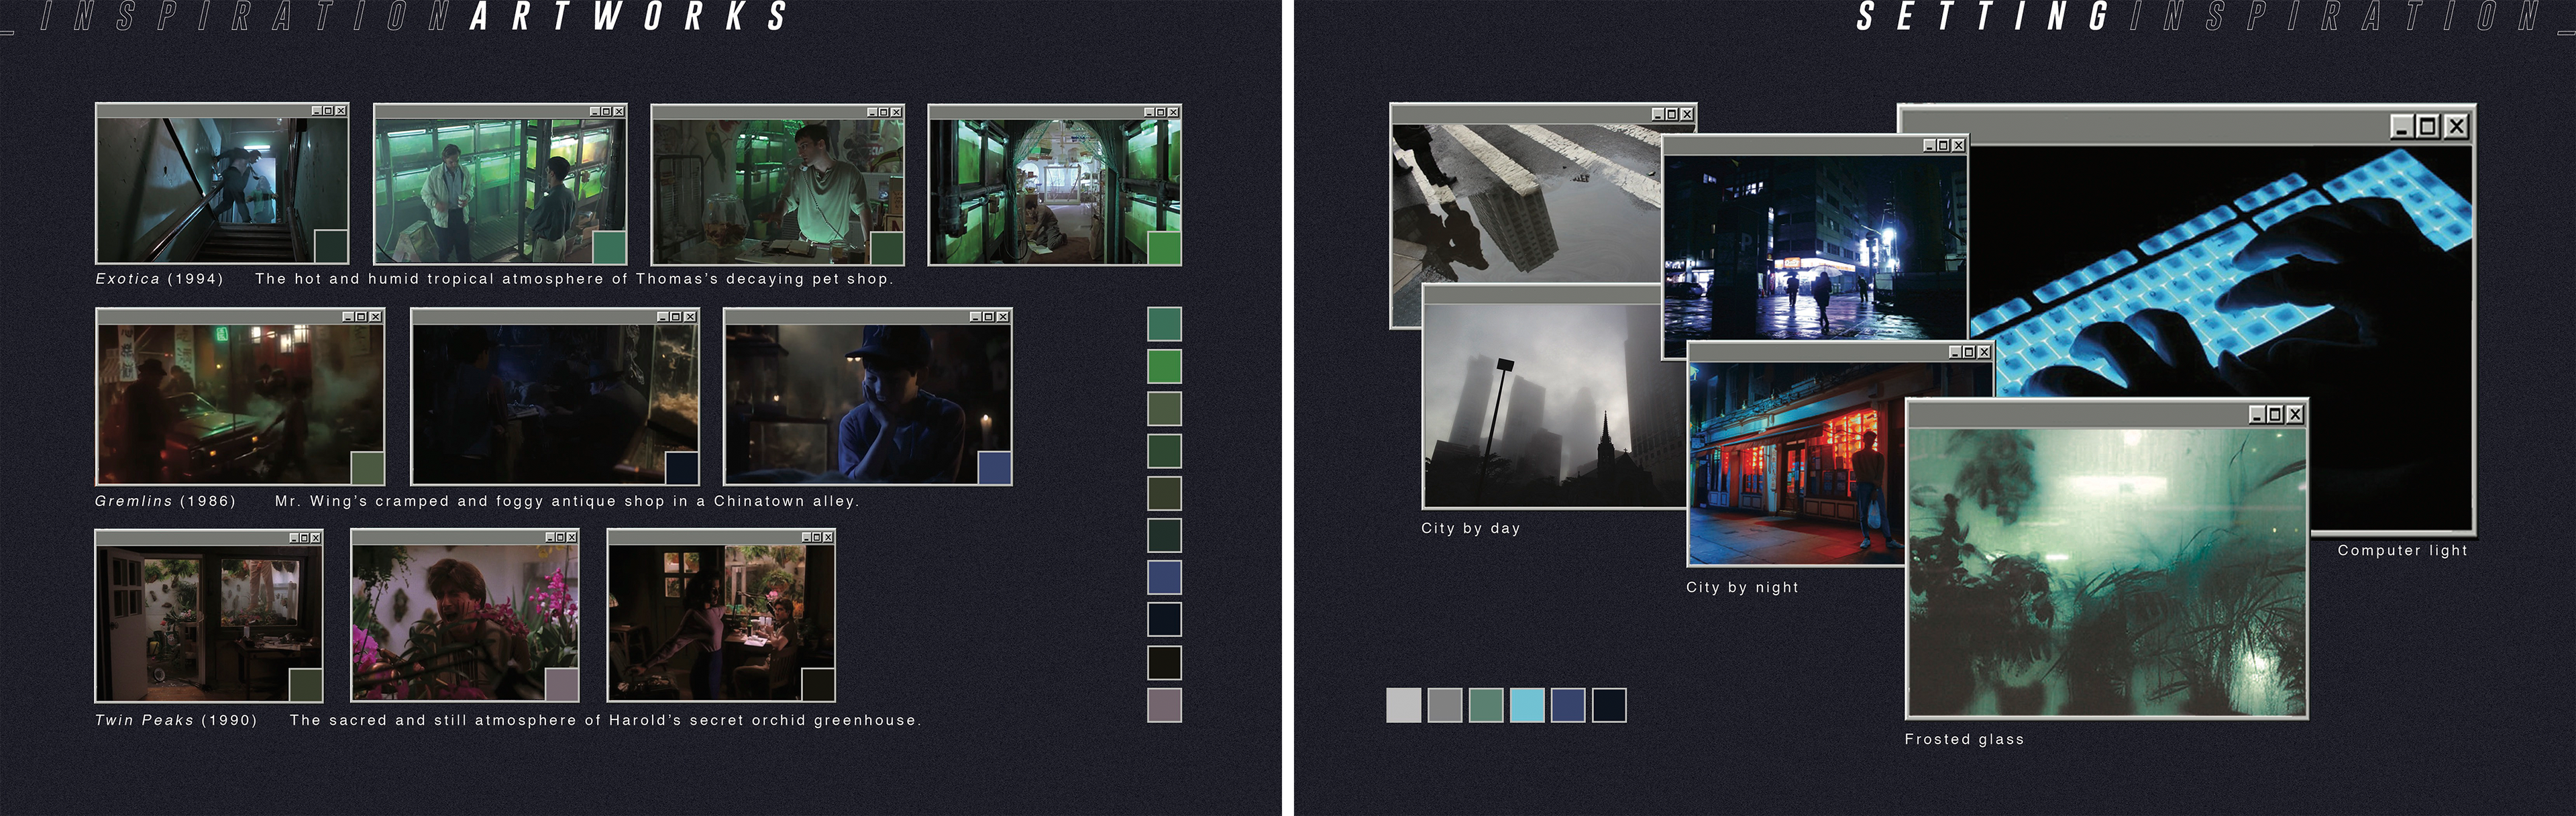Pick the light gray swatch in setting palette

click(x=1404, y=705)
